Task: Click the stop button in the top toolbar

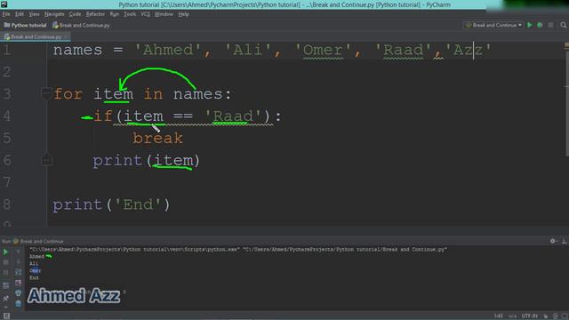Action: click(x=550, y=25)
